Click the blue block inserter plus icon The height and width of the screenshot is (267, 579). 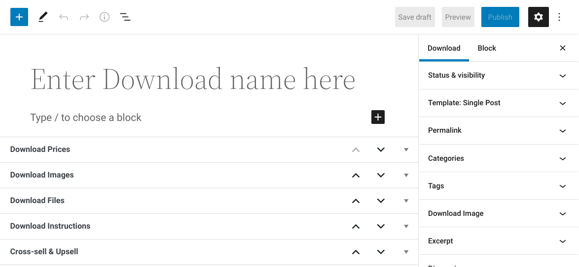19,17
